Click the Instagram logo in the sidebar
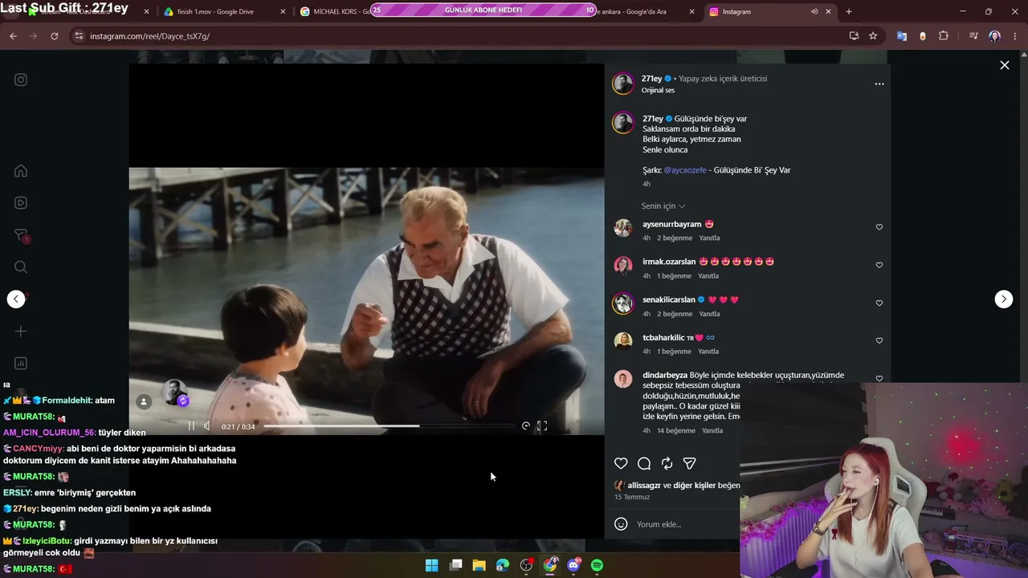Viewport: 1028px width, 578px height. click(x=21, y=79)
